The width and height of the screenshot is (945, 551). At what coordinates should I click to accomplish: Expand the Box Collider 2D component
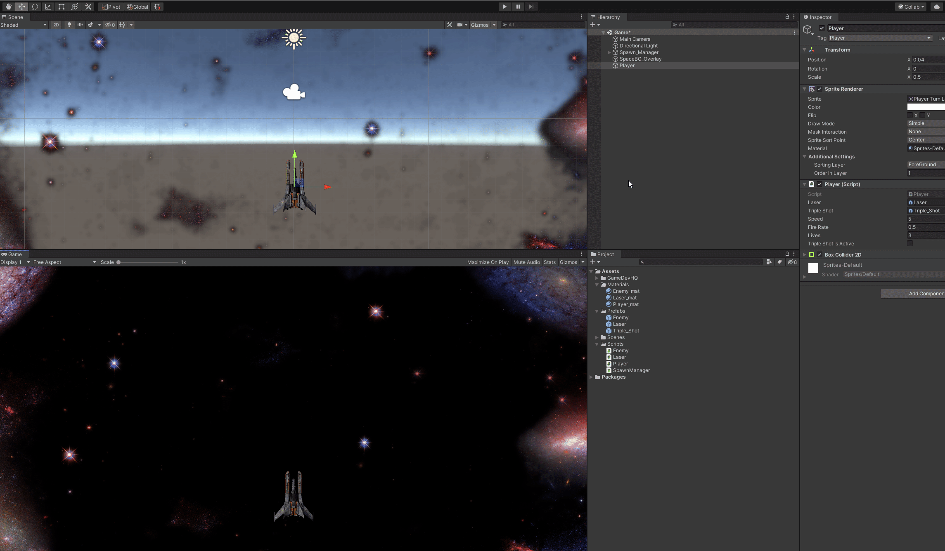coord(804,255)
